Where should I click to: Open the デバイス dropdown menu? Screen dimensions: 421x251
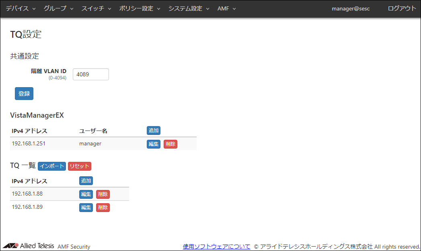point(21,8)
